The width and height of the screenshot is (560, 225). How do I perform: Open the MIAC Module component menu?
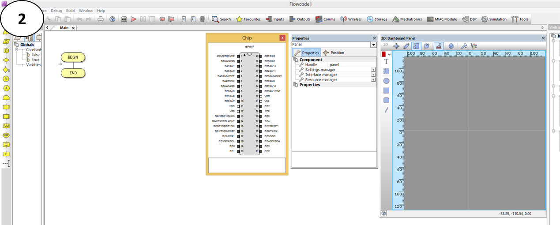click(x=442, y=19)
